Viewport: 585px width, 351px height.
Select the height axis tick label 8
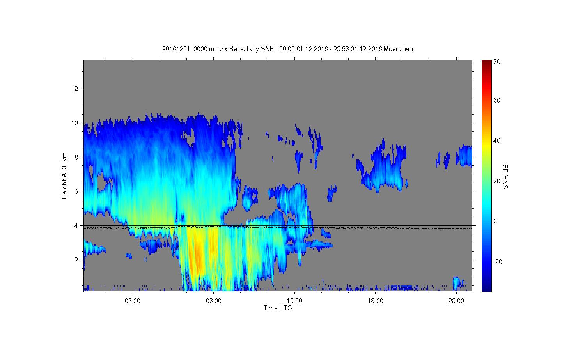click(76, 157)
